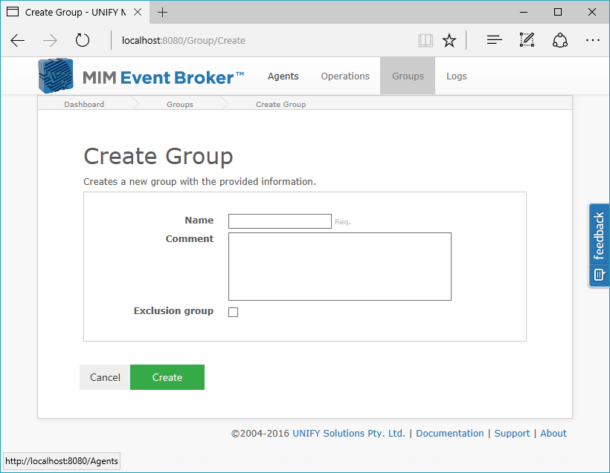
Task: Make a web note pen icon
Action: tap(527, 40)
